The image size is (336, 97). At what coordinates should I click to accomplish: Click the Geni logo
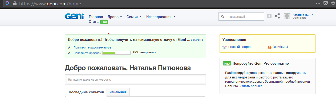(74, 16)
